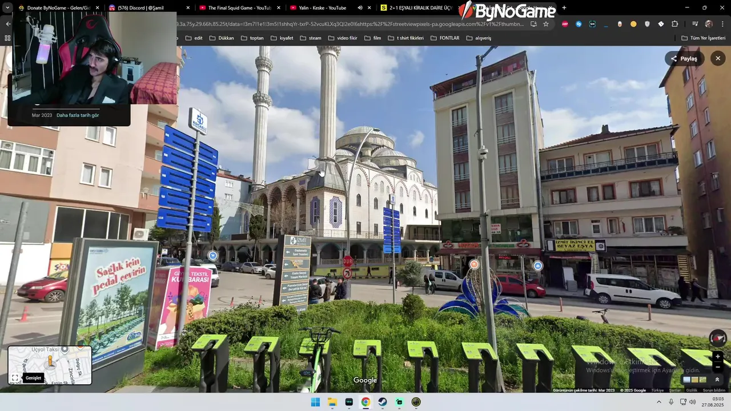Expand the imagery strip with double chevron
Screen dimensions: 731x411
tap(717, 380)
